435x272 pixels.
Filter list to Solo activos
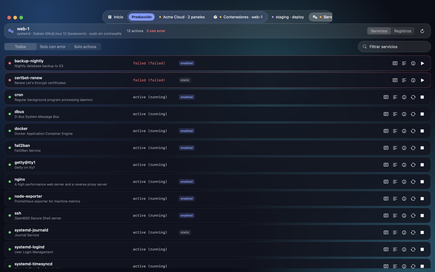[85, 47]
